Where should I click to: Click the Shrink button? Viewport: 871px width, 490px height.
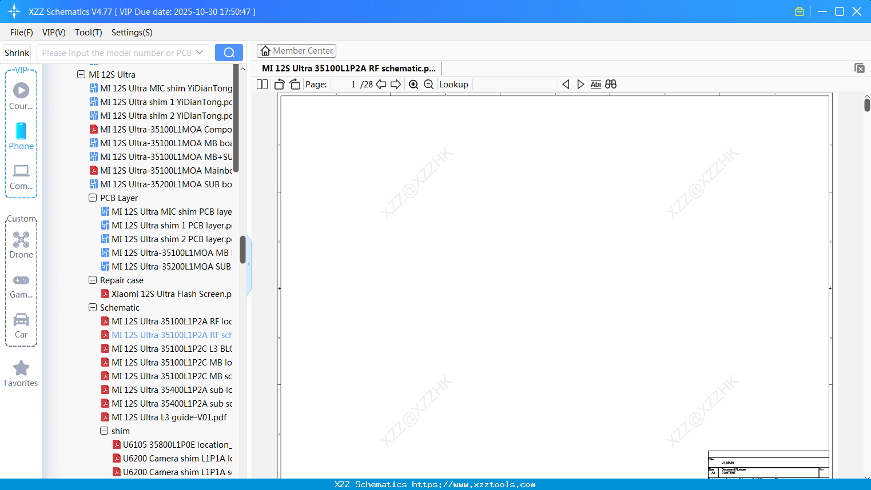(x=17, y=53)
